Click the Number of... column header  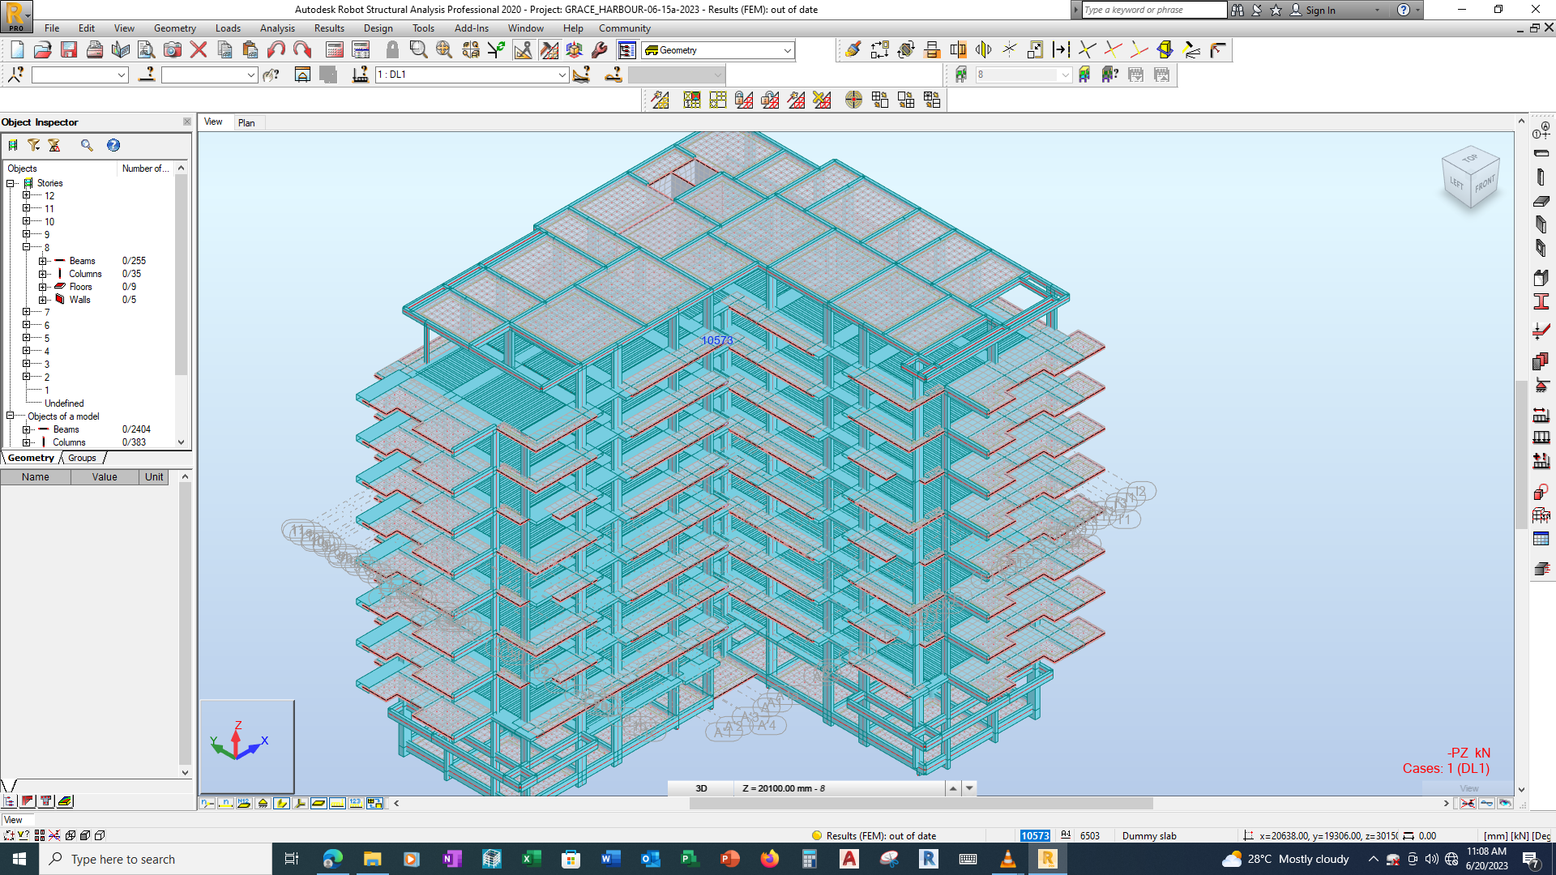point(146,169)
